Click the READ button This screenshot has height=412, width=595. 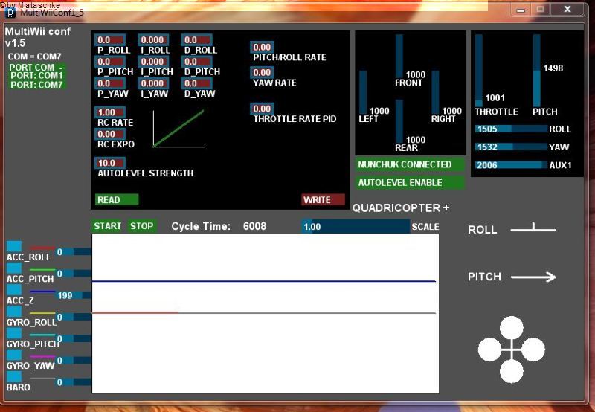[x=117, y=199]
